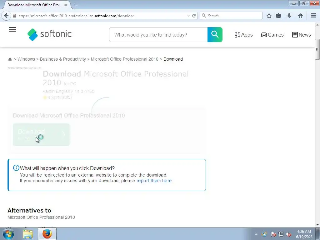Screen dimensions: 320x240
Task: Click the scrollbar up arrow
Action: click(317, 25)
